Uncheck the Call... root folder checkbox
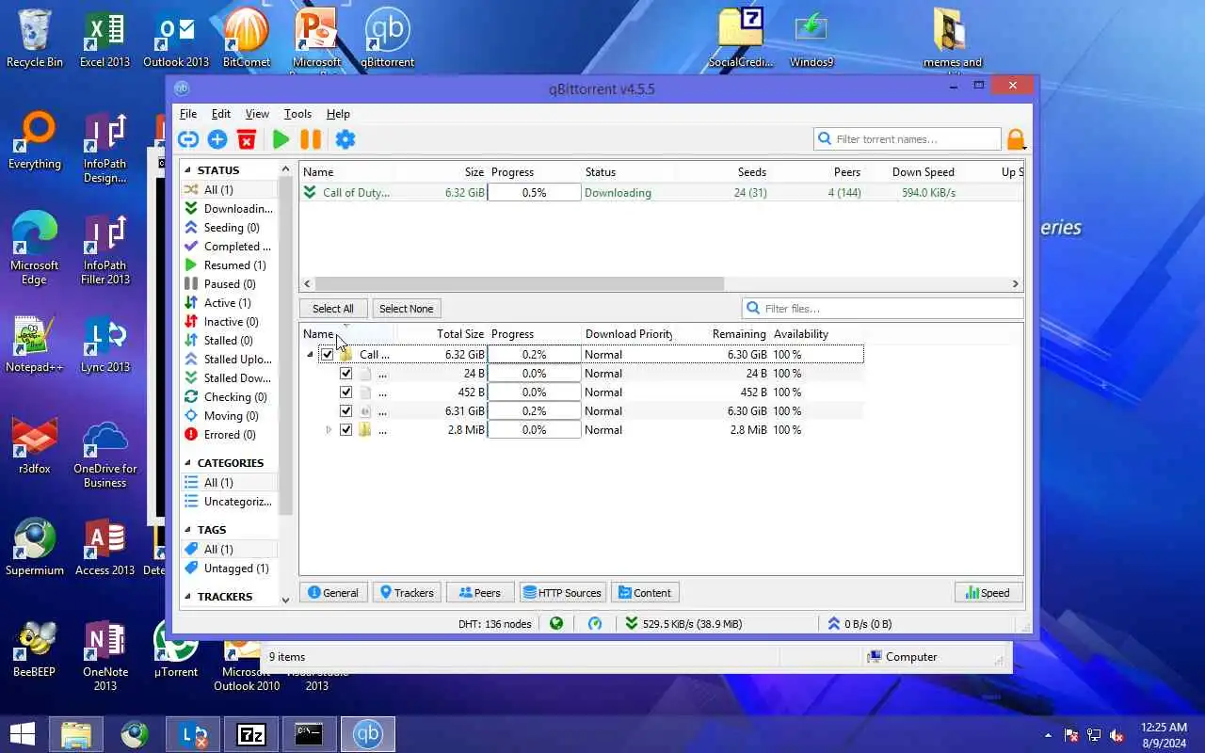Viewport: 1205px width, 753px height. [327, 355]
